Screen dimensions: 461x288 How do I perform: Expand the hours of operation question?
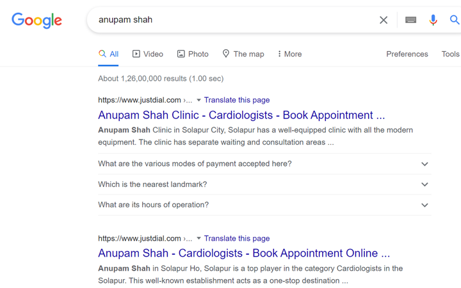(264, 205)
